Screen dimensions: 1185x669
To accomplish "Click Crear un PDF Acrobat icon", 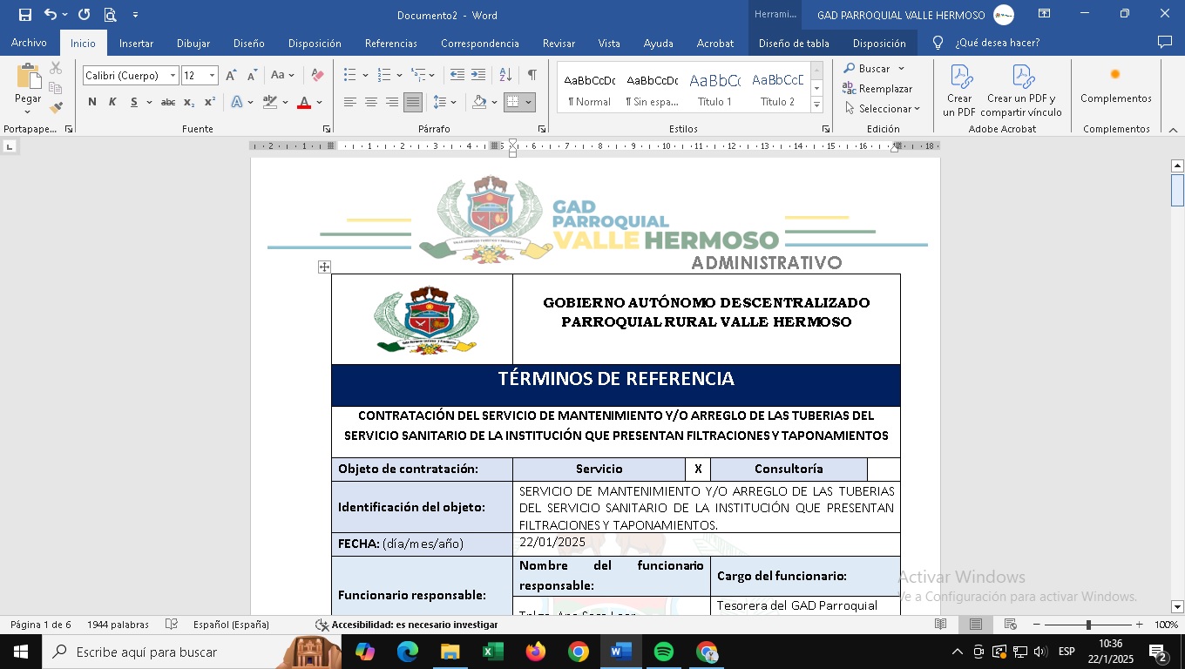I will 960,91.
